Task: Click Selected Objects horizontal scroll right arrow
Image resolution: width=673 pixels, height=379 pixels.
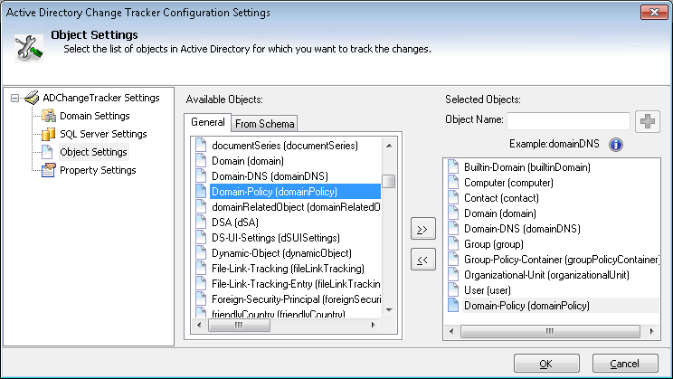Action: pyautogui.click(x=652, y=331)
